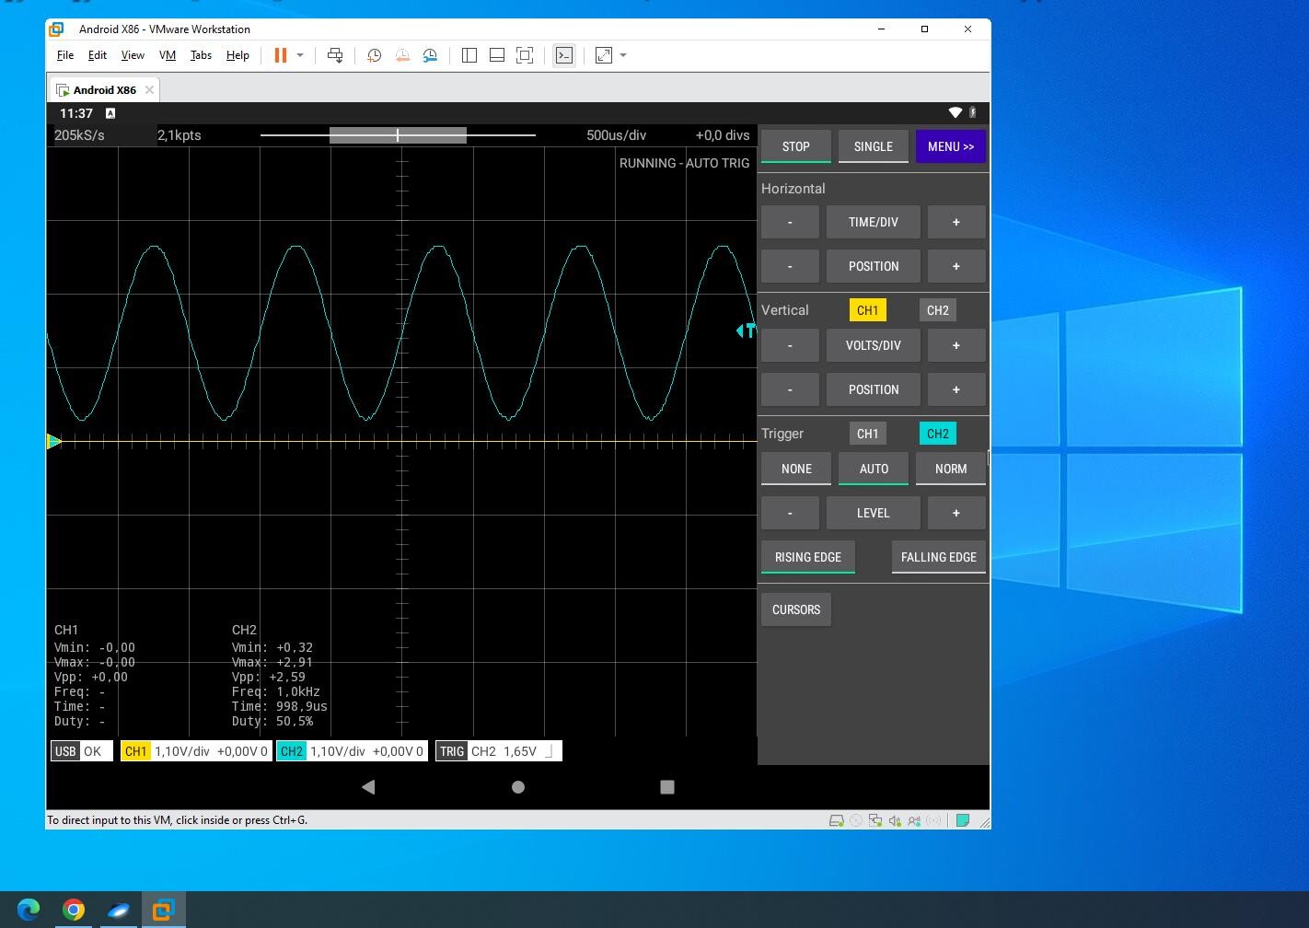
Task: Select CH2 in Vertical section
Action: (937, 310)
